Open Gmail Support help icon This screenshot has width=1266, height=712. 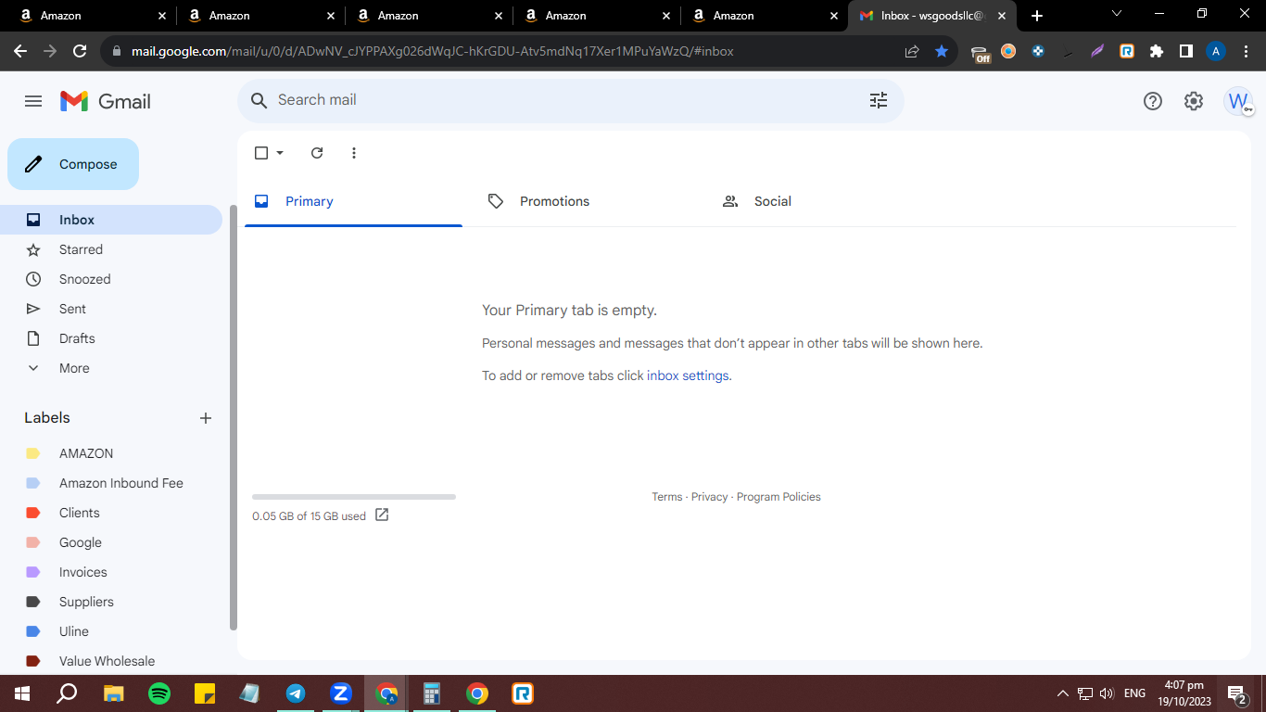1153,101
